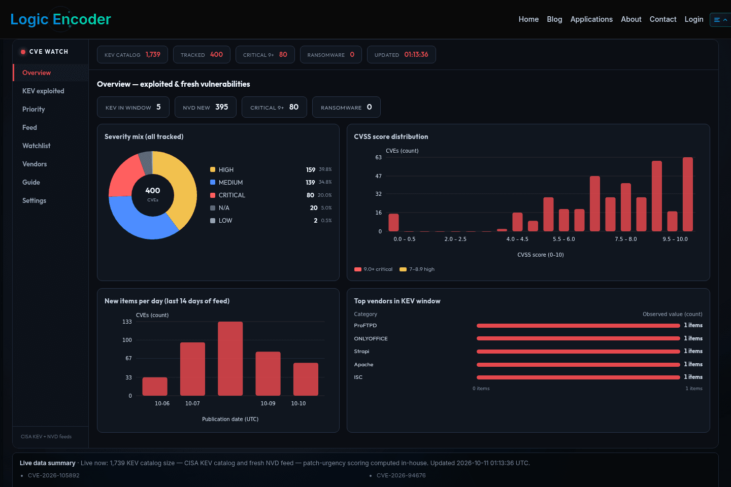Go to the Vendors section
Screen dimensions: 731x487
coord(50,164)
